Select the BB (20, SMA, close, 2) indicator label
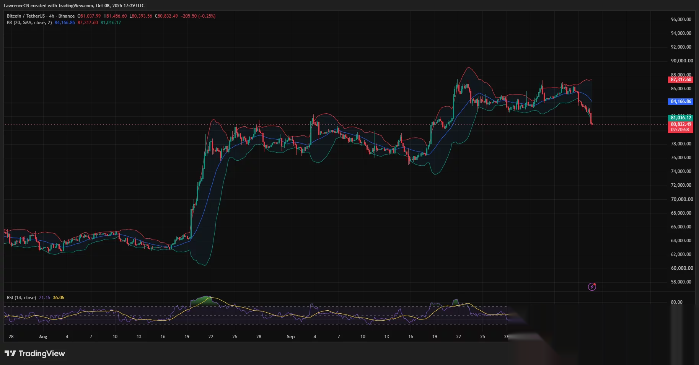 pos(29,23)
